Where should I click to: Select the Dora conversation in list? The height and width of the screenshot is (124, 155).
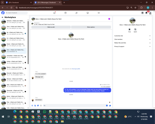[x=14, y=51]
